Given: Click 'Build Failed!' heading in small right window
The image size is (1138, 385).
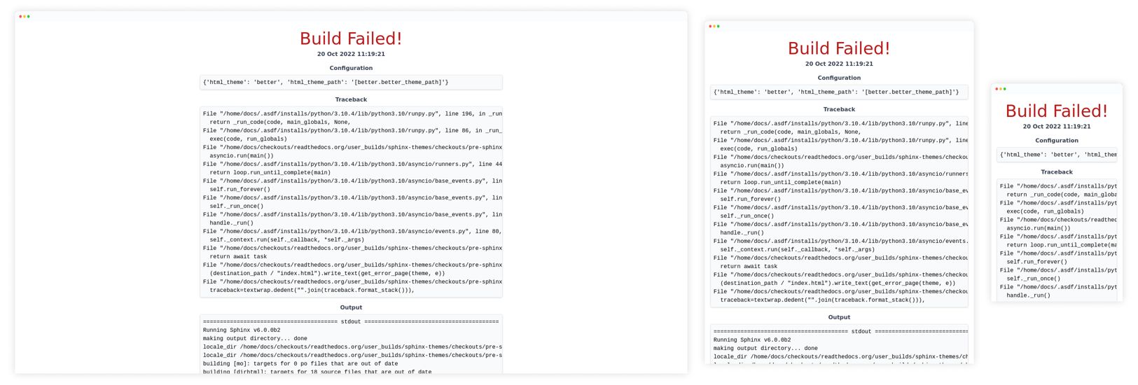Looking at the screenshot, I should 1057,111.
